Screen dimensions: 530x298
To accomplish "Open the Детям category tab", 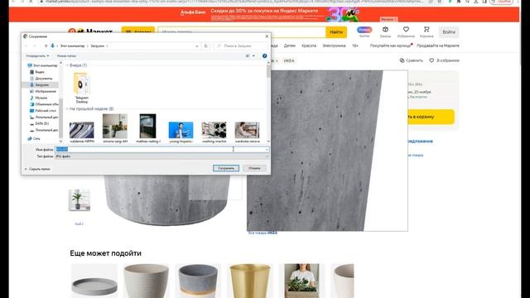I will [290, 46].
